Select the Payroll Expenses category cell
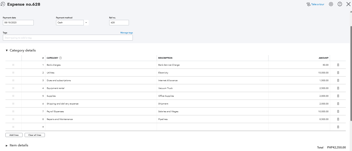Screen dimensions: 352x151 101,111
